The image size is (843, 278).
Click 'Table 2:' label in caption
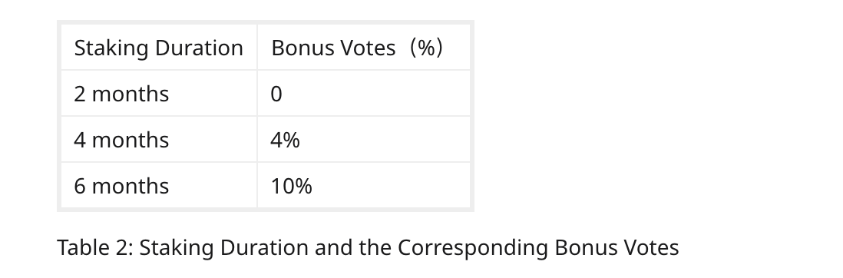(x=95, y=248)
